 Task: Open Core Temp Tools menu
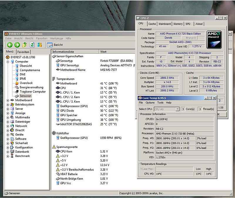[x=160, y=103]
